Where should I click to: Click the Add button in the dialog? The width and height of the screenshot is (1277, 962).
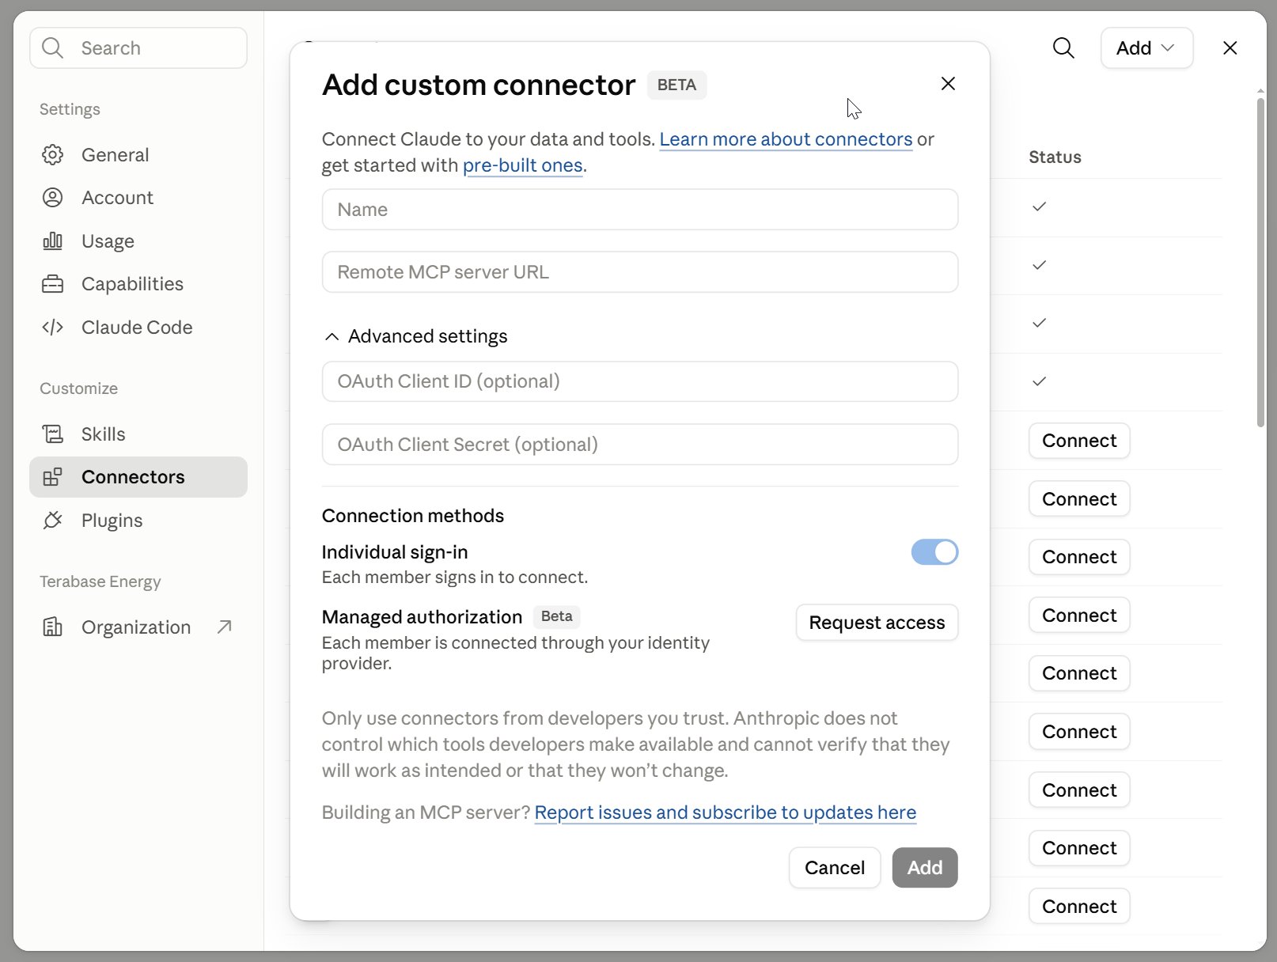pyautogui.click(x=925, y=868)
